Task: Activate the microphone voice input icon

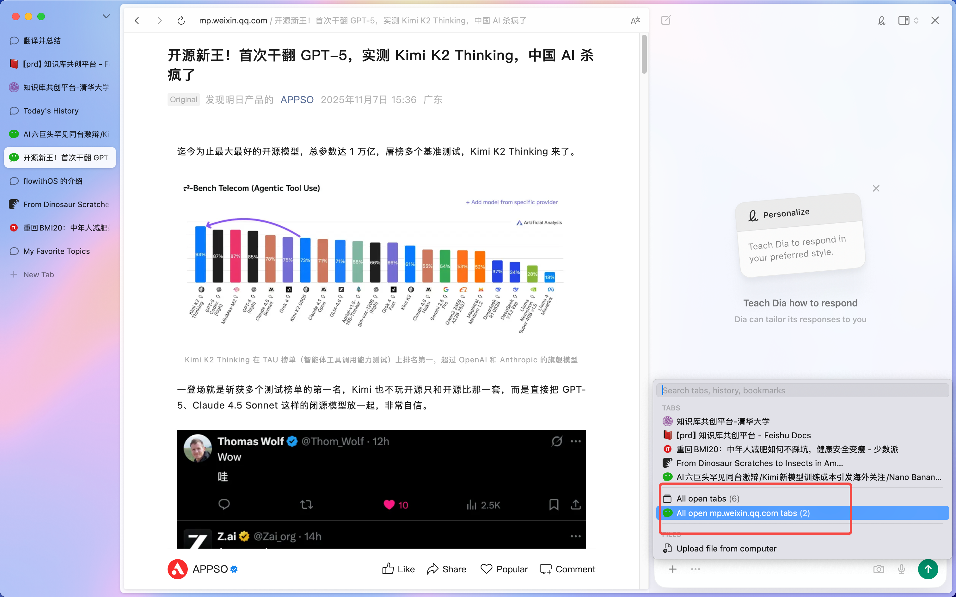Action: click(x=902, y=569)
